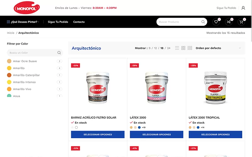Open the shopping cart icon
The height and width of the screenshot is (157, 252).
[241, 22]
